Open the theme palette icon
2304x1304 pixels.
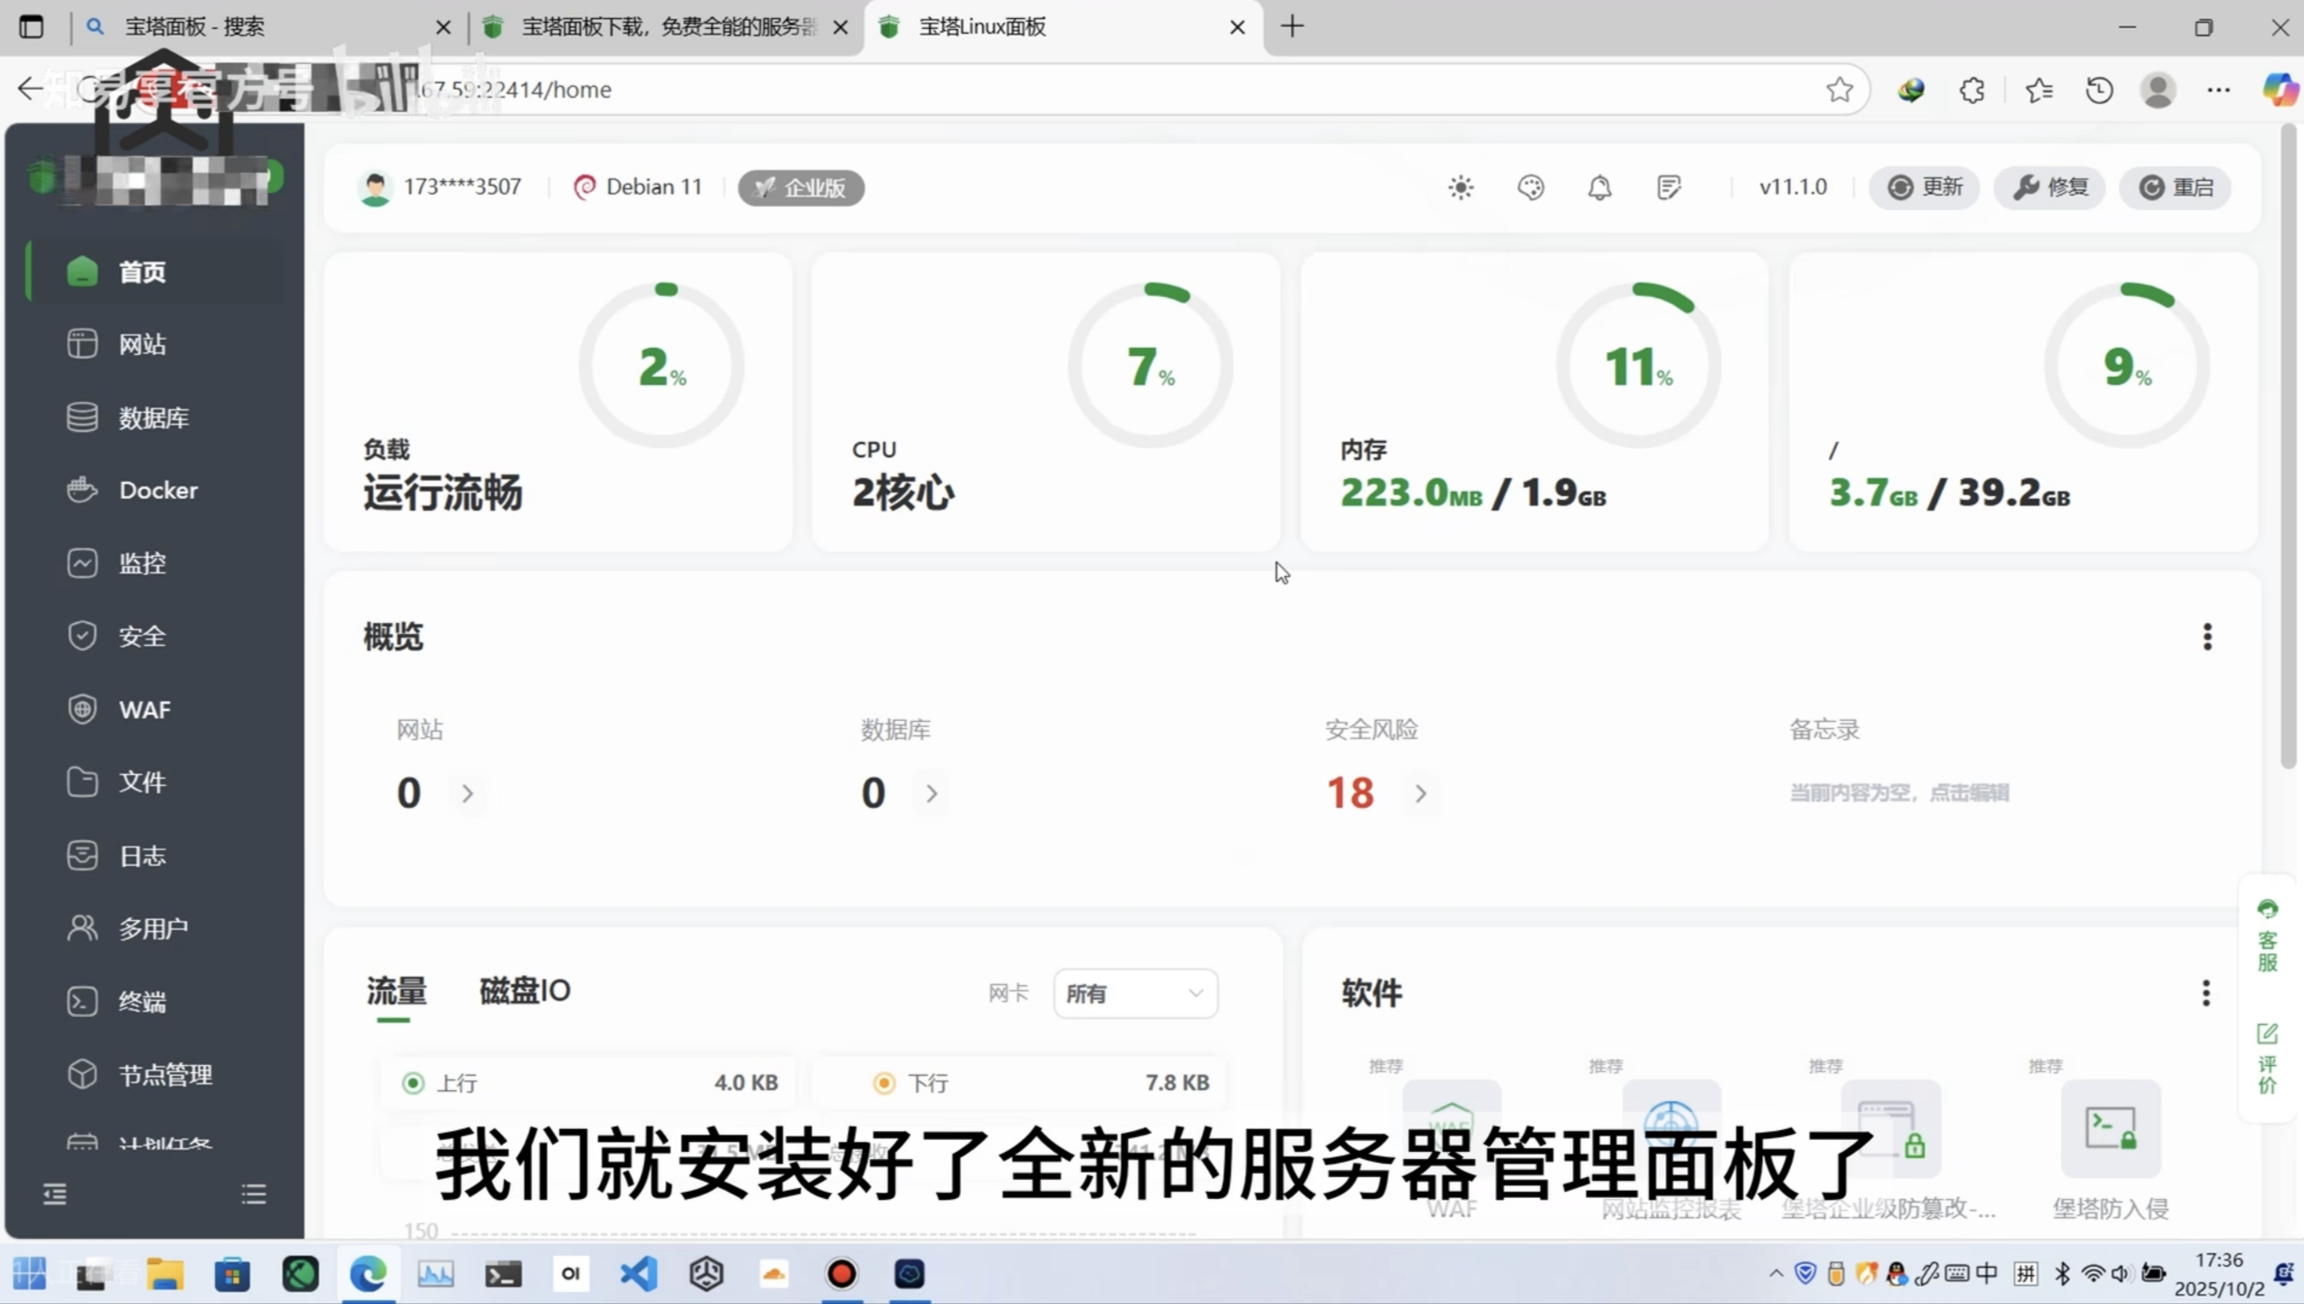coord(1530,187)
